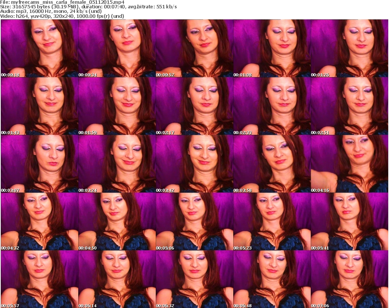The height and width of the screenshot is (308, 389).
Task: View the frame labeled 00:05:57
Action: (x=40, y=279)
